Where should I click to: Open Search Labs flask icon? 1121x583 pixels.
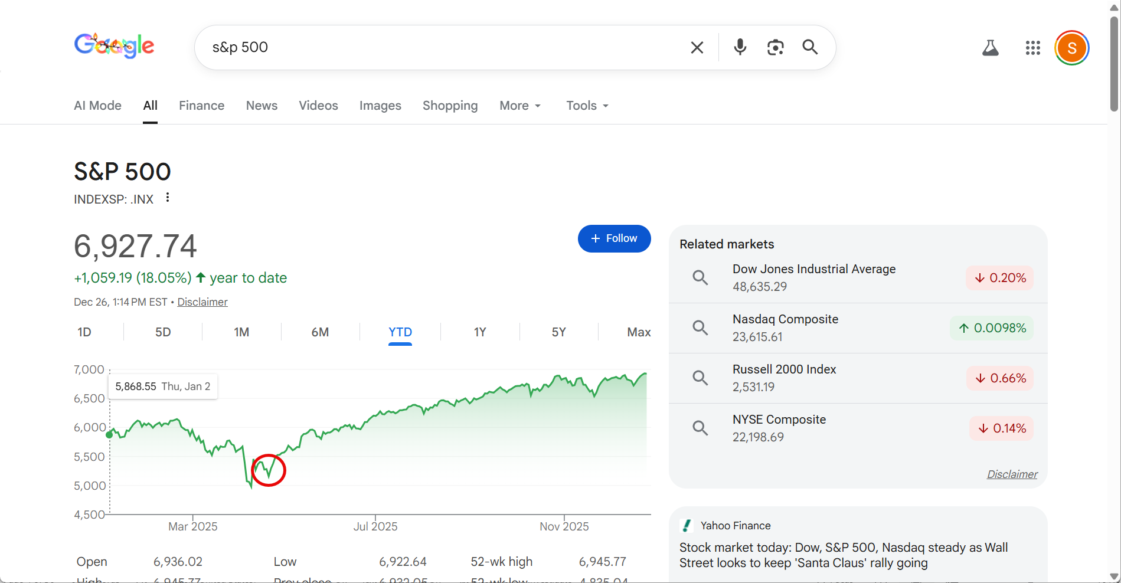[x=990, y=48]
